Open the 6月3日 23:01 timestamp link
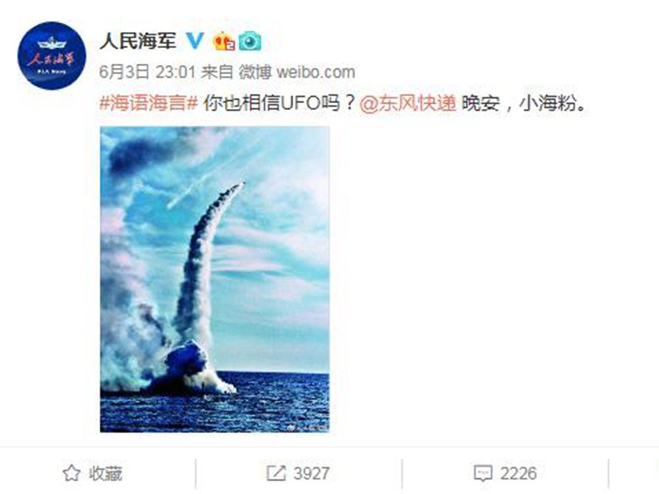The height and width of the screenshot is (494, 659). (x=147, y=72)
